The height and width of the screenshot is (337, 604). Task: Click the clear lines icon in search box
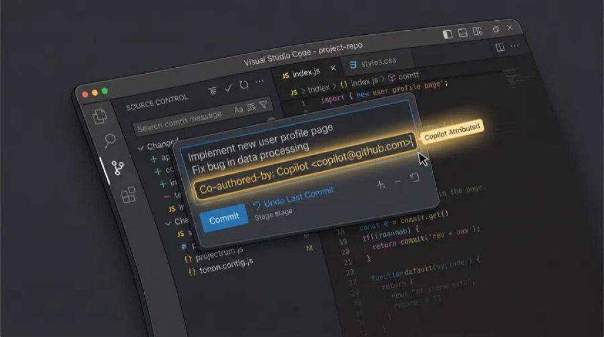[x=251, y=107]
